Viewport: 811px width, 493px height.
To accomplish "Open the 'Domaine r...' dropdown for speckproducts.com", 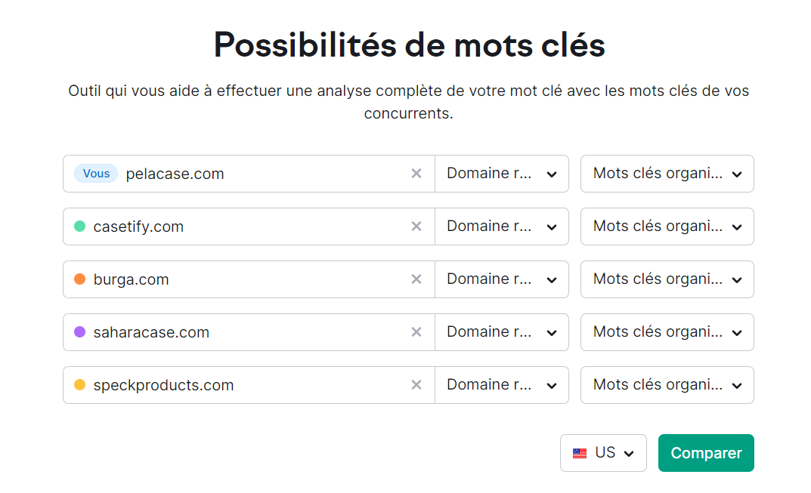I will pos(501,385).
